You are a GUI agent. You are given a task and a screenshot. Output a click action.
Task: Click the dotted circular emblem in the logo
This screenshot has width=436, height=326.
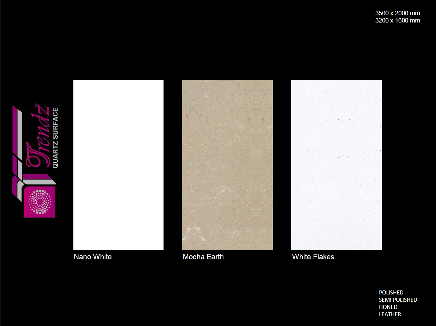click(40, 201)
